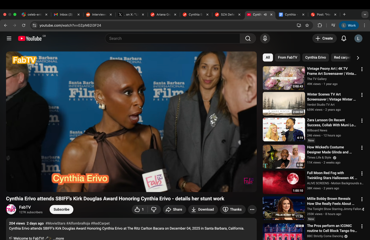Select the Cynthia Erivo filter chip
The image size is (370, 240).
(x=315, y=57)
